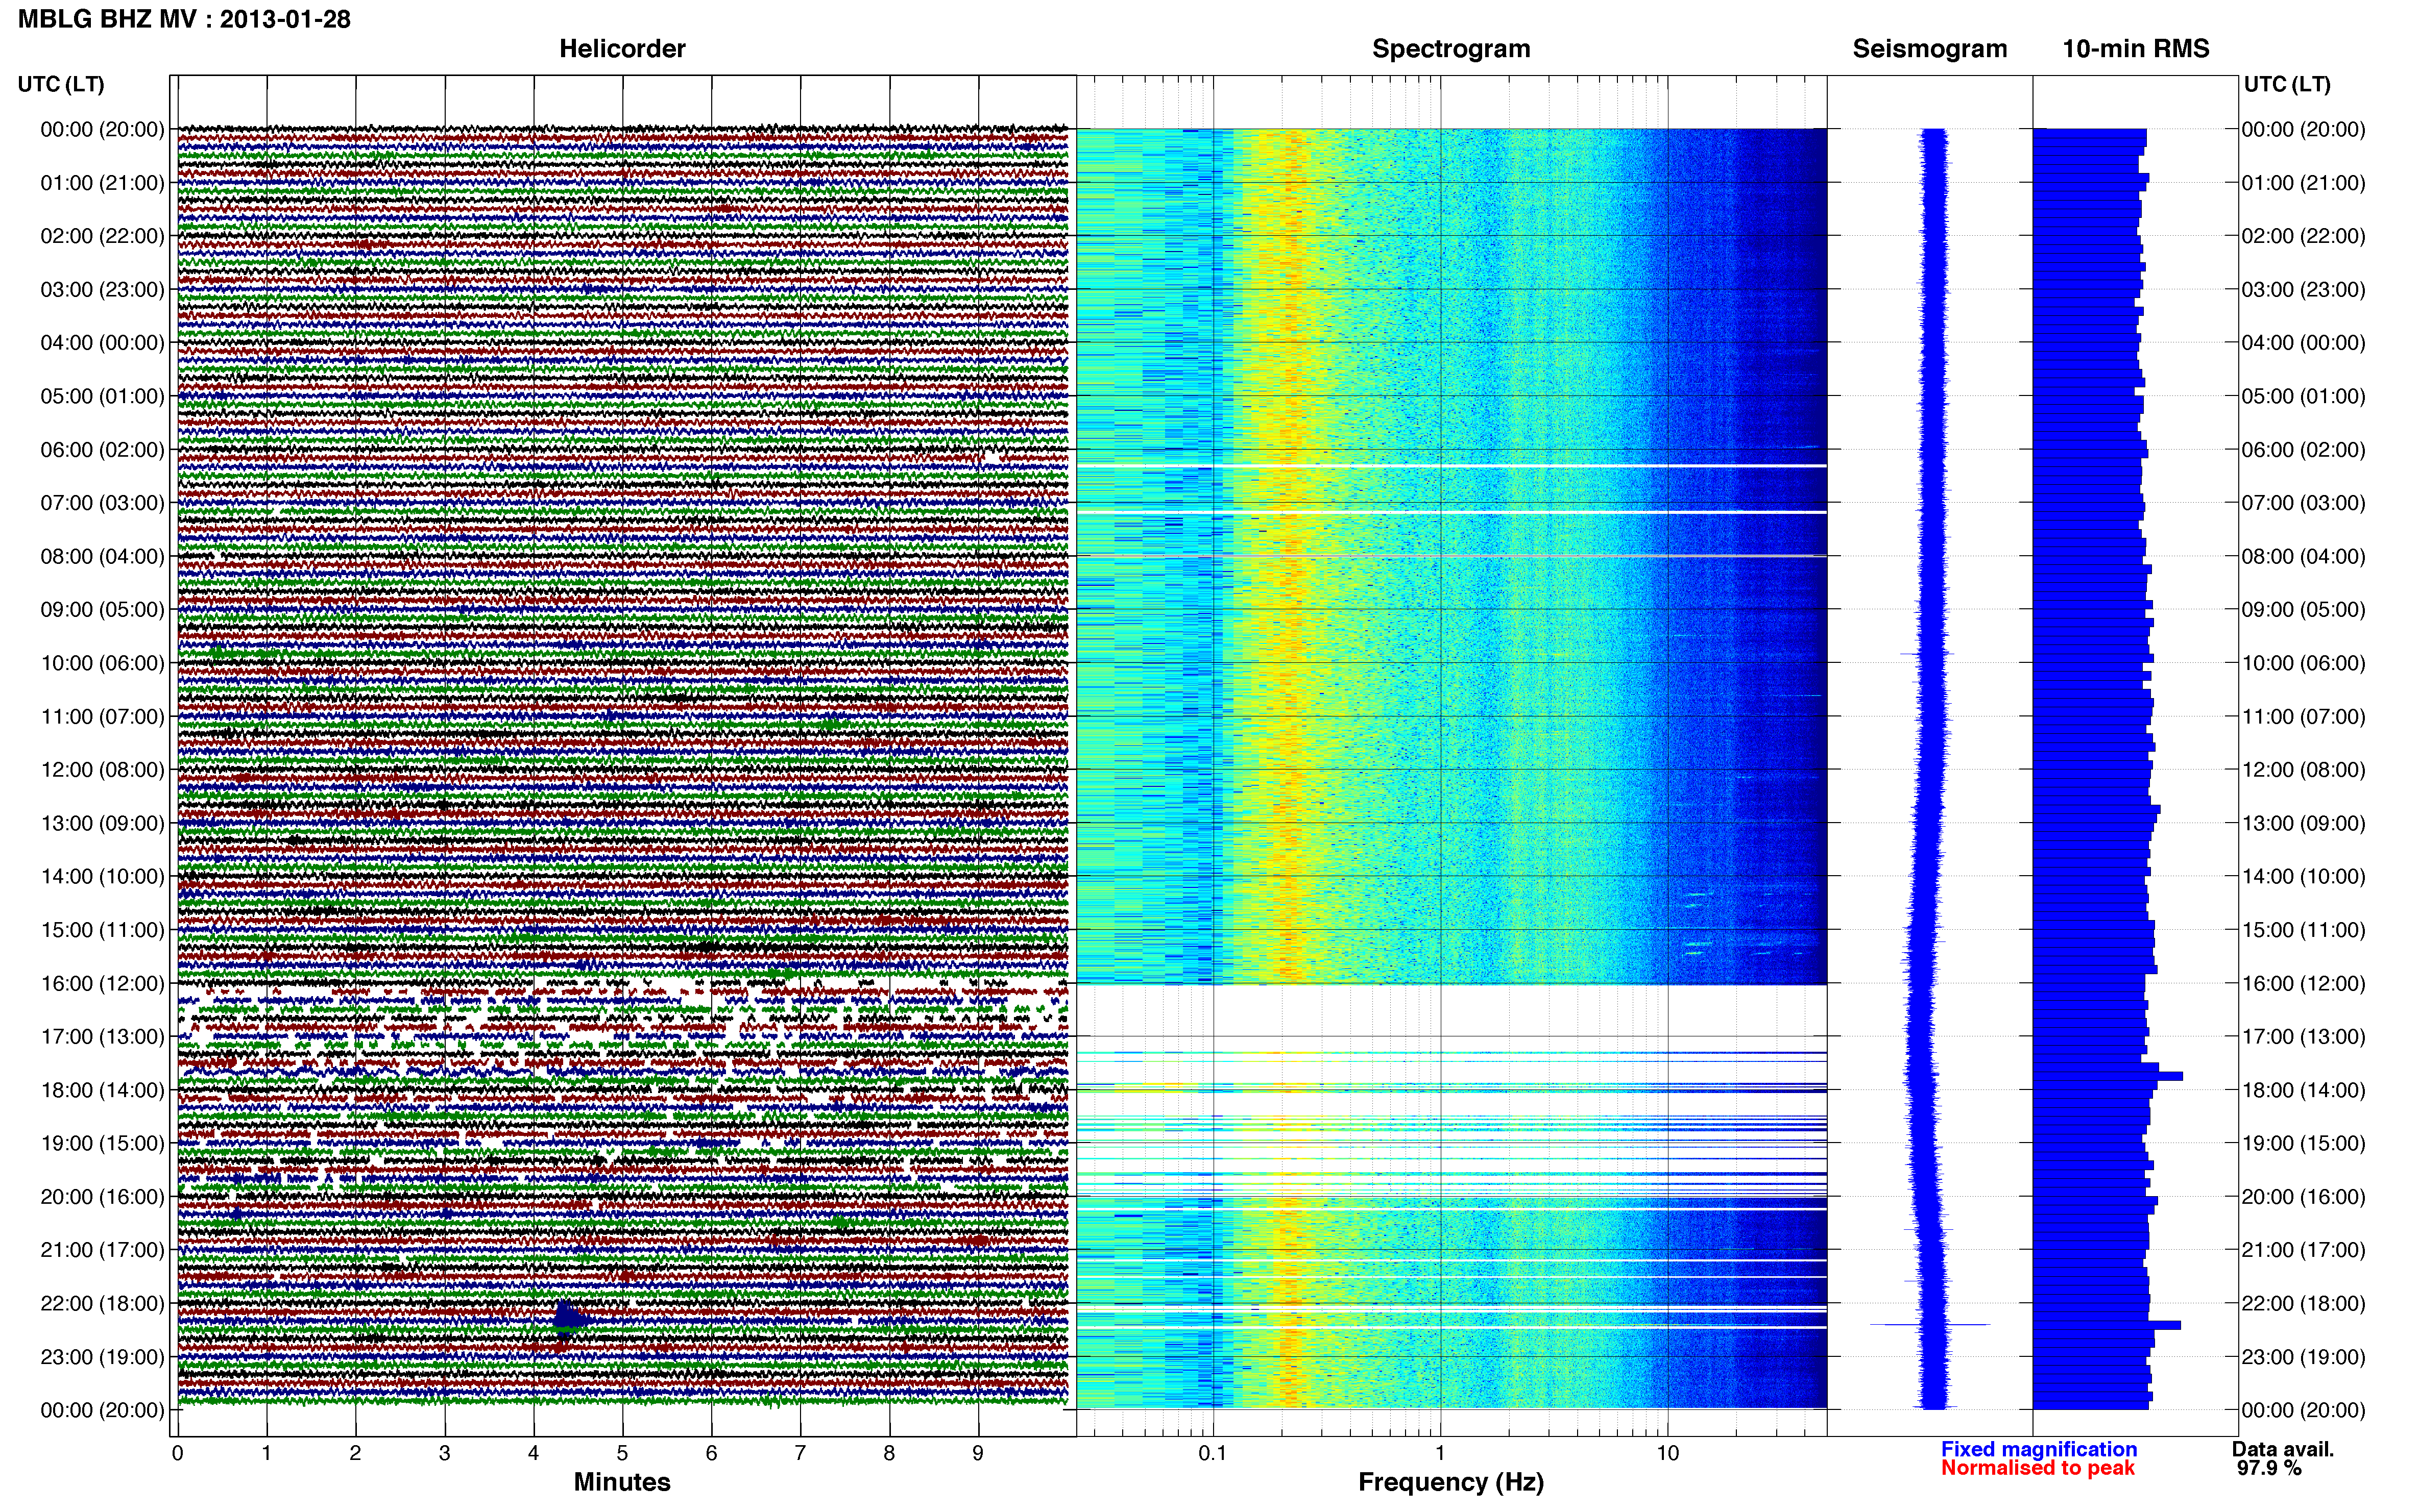Click '01:00 (21:00)' on Helicorder time axis
2420x1512 pixels.
[102, 183]
